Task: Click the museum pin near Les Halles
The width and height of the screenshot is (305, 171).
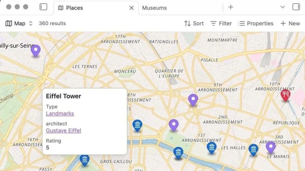Action: 211,147
